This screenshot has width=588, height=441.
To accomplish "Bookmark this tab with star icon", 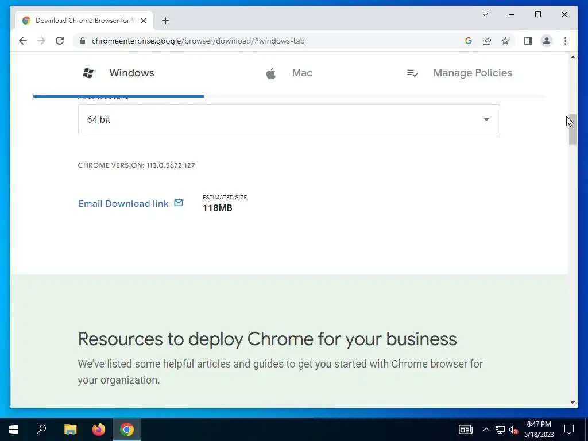I will (x=505, y=41).
